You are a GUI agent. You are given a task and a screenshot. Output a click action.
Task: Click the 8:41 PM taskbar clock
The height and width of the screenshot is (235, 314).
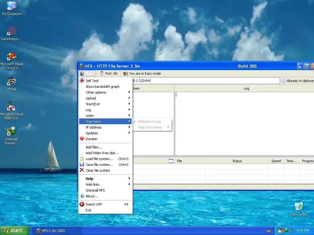click(x=303, y=230)
